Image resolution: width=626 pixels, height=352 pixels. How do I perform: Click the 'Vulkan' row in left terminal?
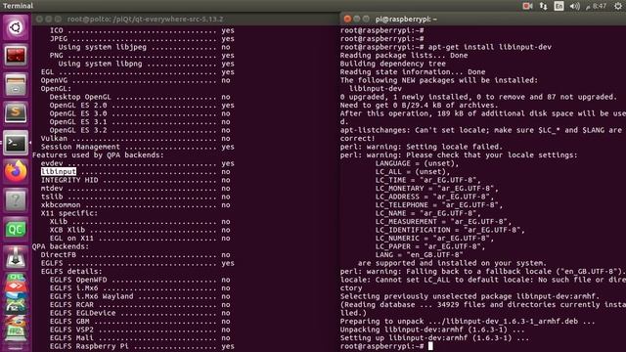[135, 138]
